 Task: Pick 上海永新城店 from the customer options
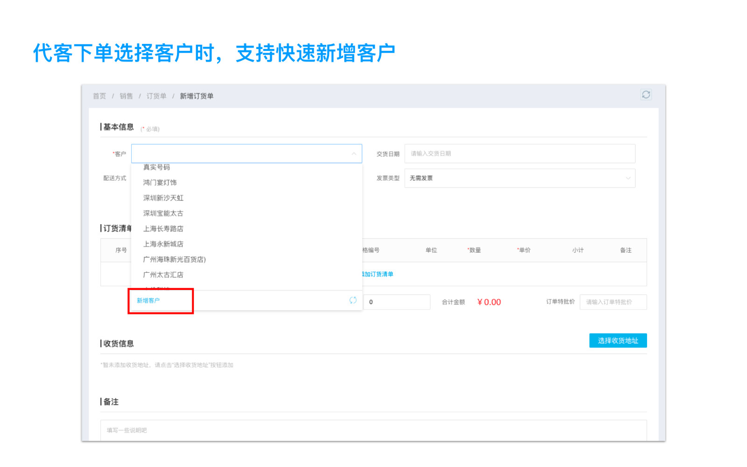163,244
